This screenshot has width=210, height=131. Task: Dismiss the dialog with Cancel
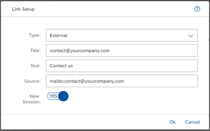click(x=192, y=122)
